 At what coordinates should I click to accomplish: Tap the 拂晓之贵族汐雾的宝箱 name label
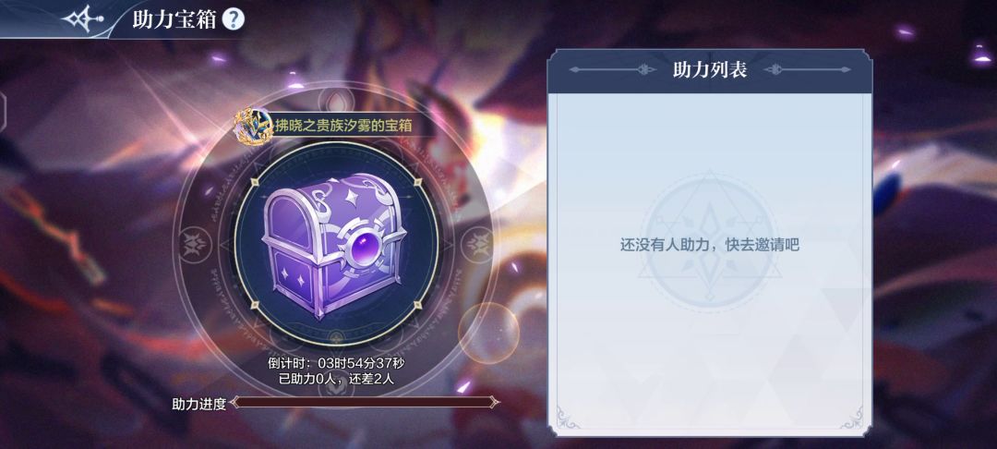click(343, 126)
